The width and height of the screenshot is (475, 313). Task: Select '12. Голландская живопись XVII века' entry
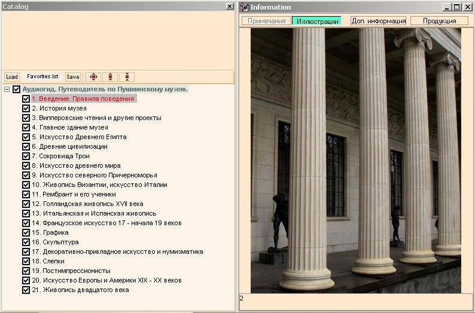87,204
